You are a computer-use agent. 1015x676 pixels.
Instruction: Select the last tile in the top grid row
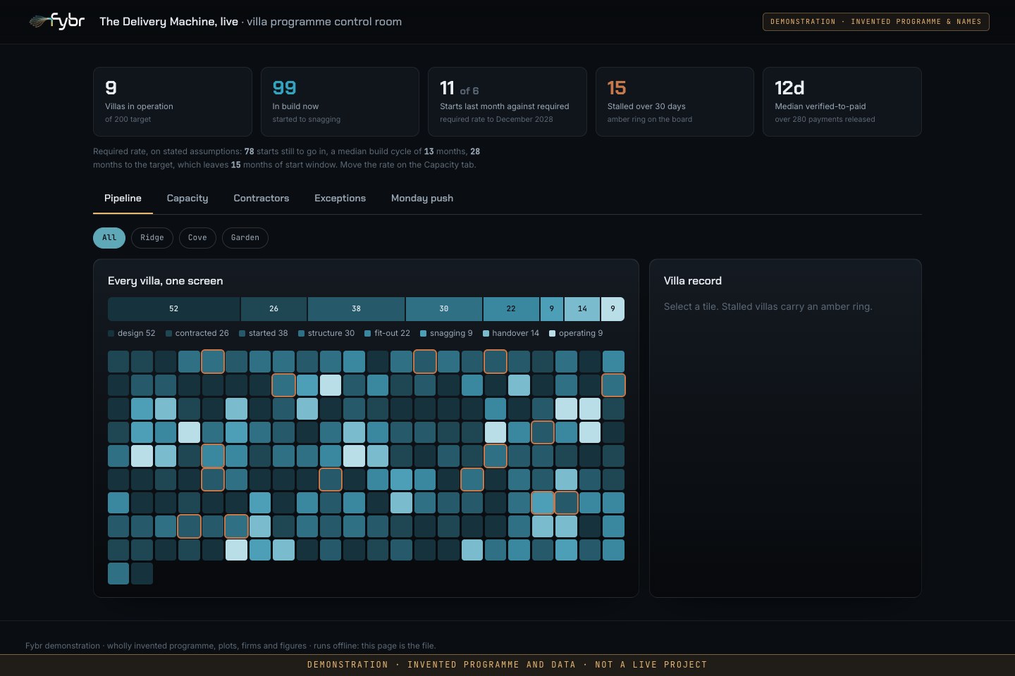[x=613, y=362]
